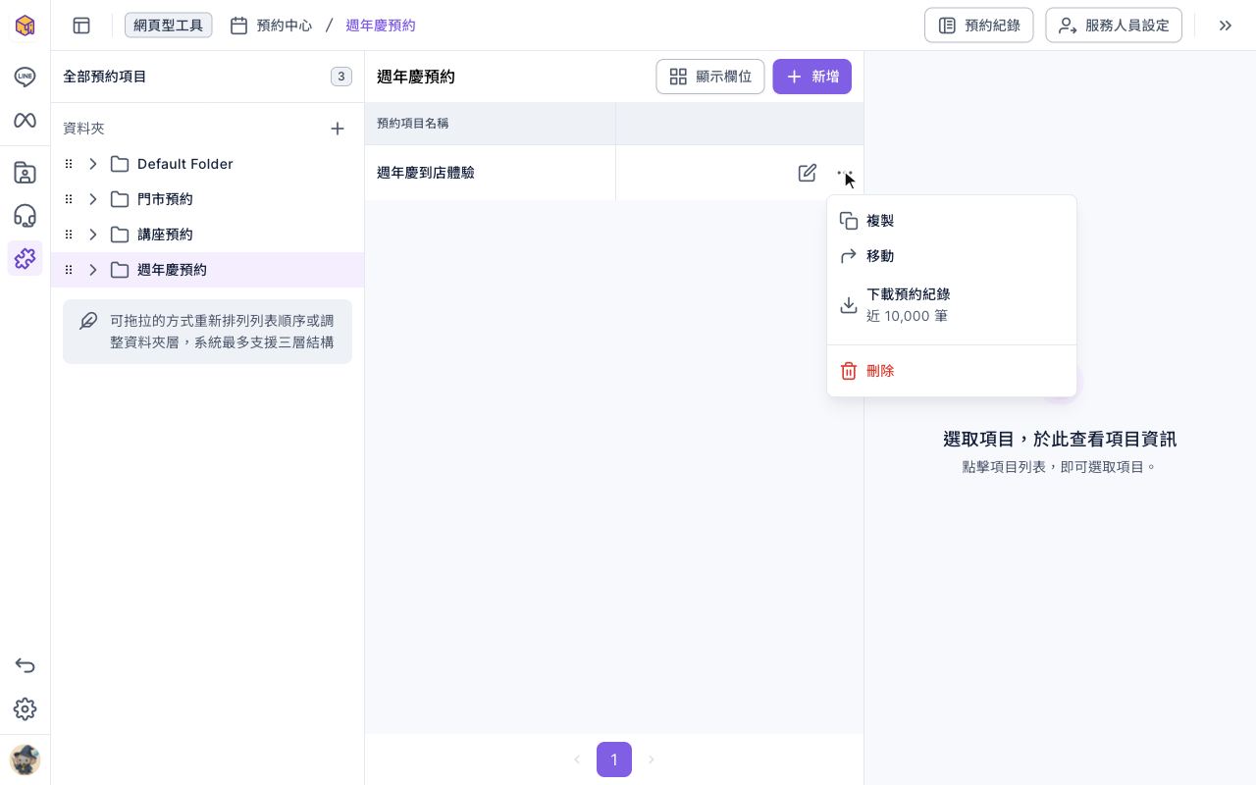Open the customer support headset icon
1256x785 pixels.
pos(25,216)
